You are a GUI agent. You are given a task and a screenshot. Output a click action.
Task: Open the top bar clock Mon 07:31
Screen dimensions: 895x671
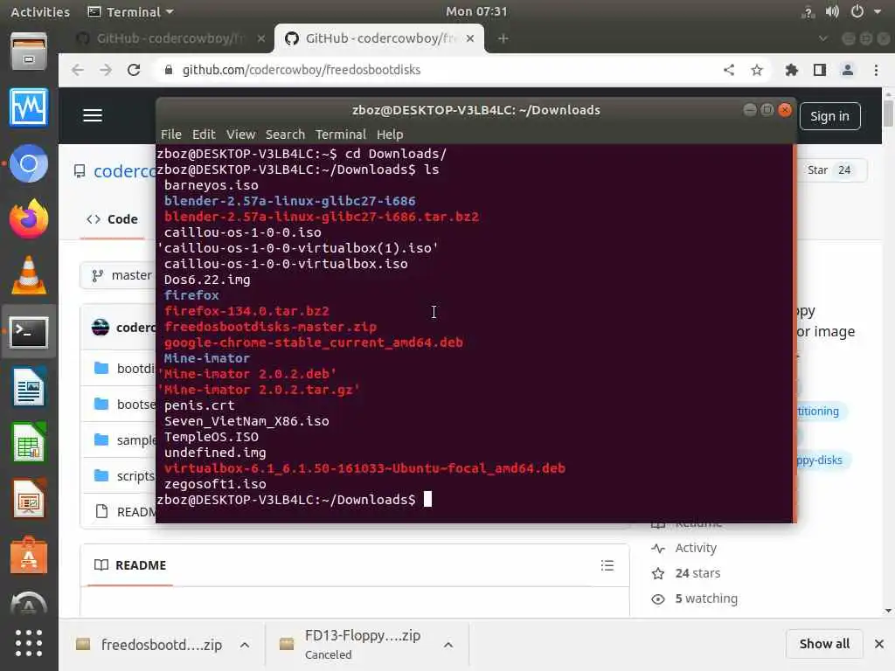point(476,11)
